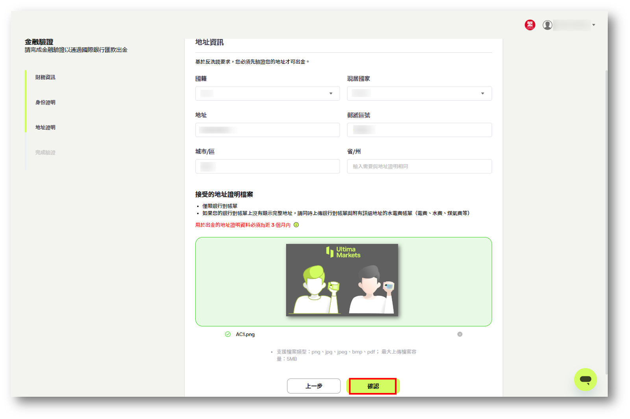Click the 地址 address input field

(x=267, y=130)
